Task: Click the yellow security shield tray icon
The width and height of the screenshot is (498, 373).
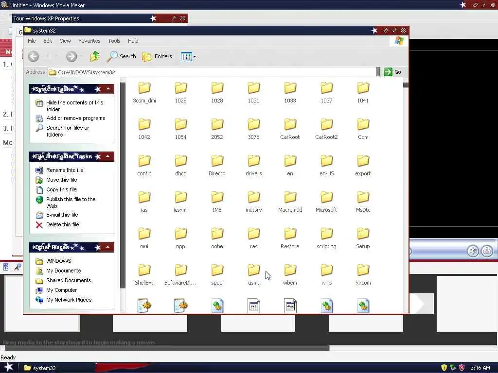Action: pos(444,368)
